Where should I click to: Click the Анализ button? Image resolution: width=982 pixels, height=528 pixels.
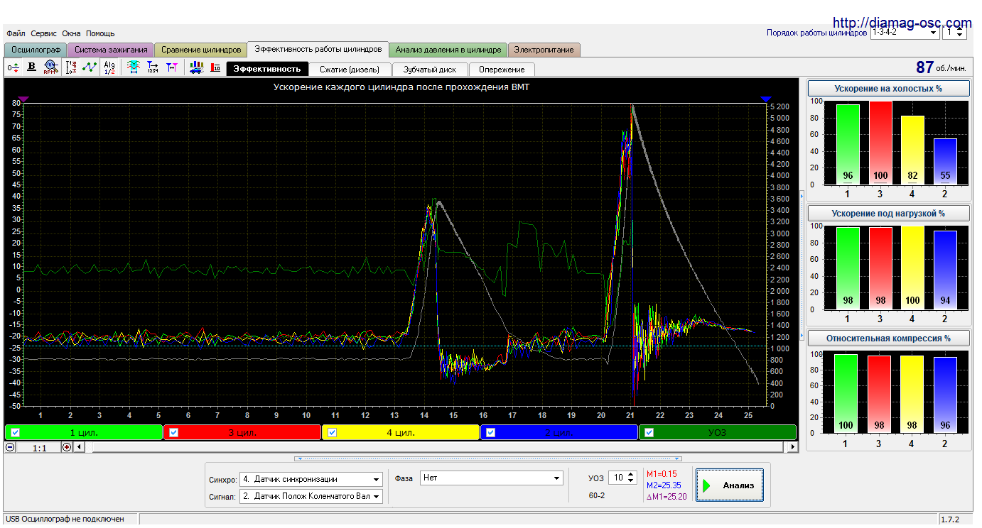[x=730, y=486]
